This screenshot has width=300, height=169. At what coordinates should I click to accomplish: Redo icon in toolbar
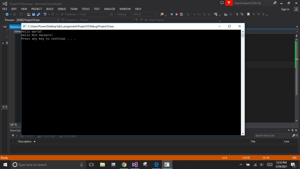[52, 15]
